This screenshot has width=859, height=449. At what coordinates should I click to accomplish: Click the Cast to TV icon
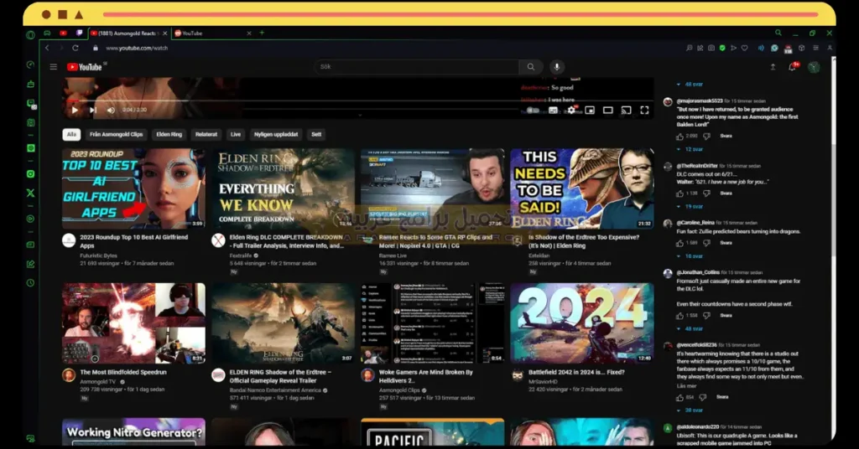626,110
